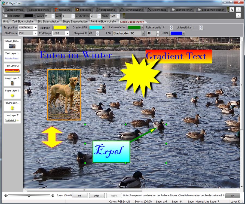Click alle Ebenen löschen button
Screen dimensions: 245x204
pyautogui.click(x=210, y=10)
